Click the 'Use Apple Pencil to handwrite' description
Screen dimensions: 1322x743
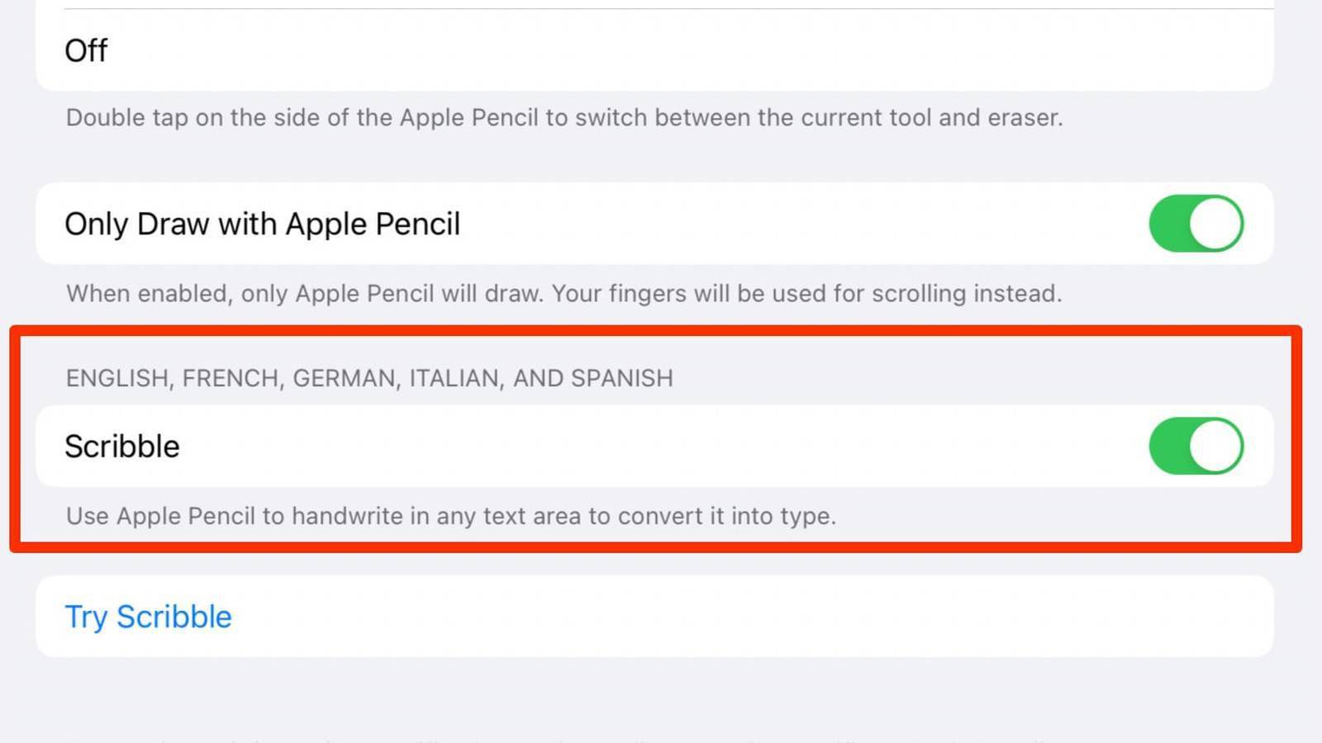coord(451,516)
